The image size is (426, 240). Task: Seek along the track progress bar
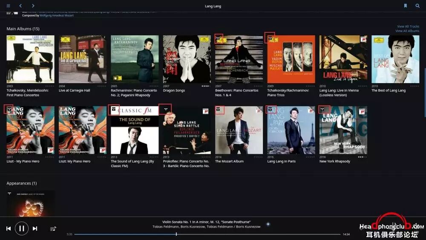coord(207,234)
